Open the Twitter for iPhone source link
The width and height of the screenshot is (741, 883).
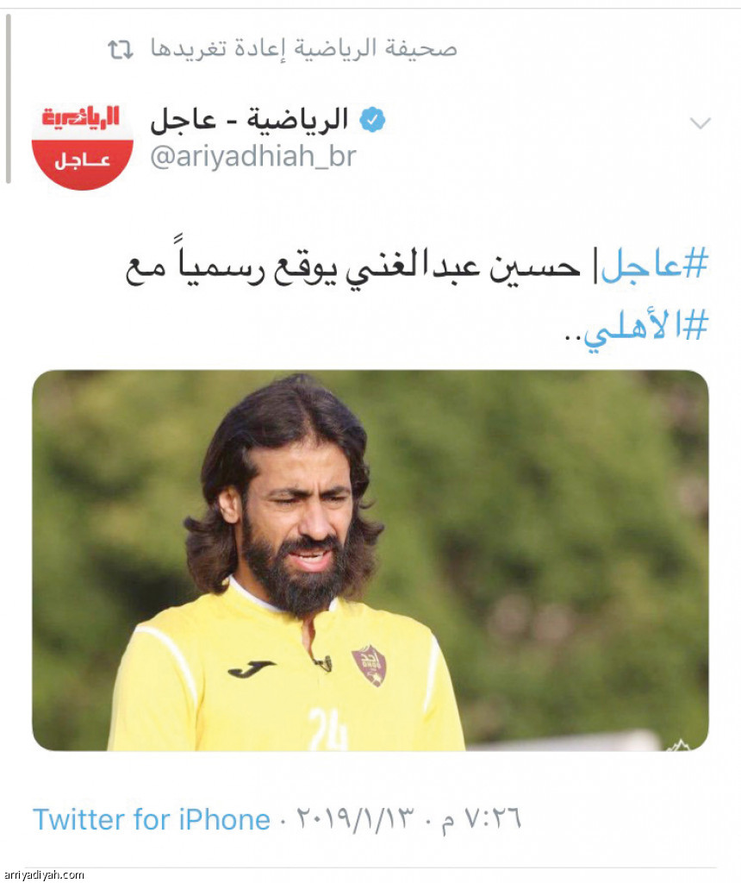point(152,819)
